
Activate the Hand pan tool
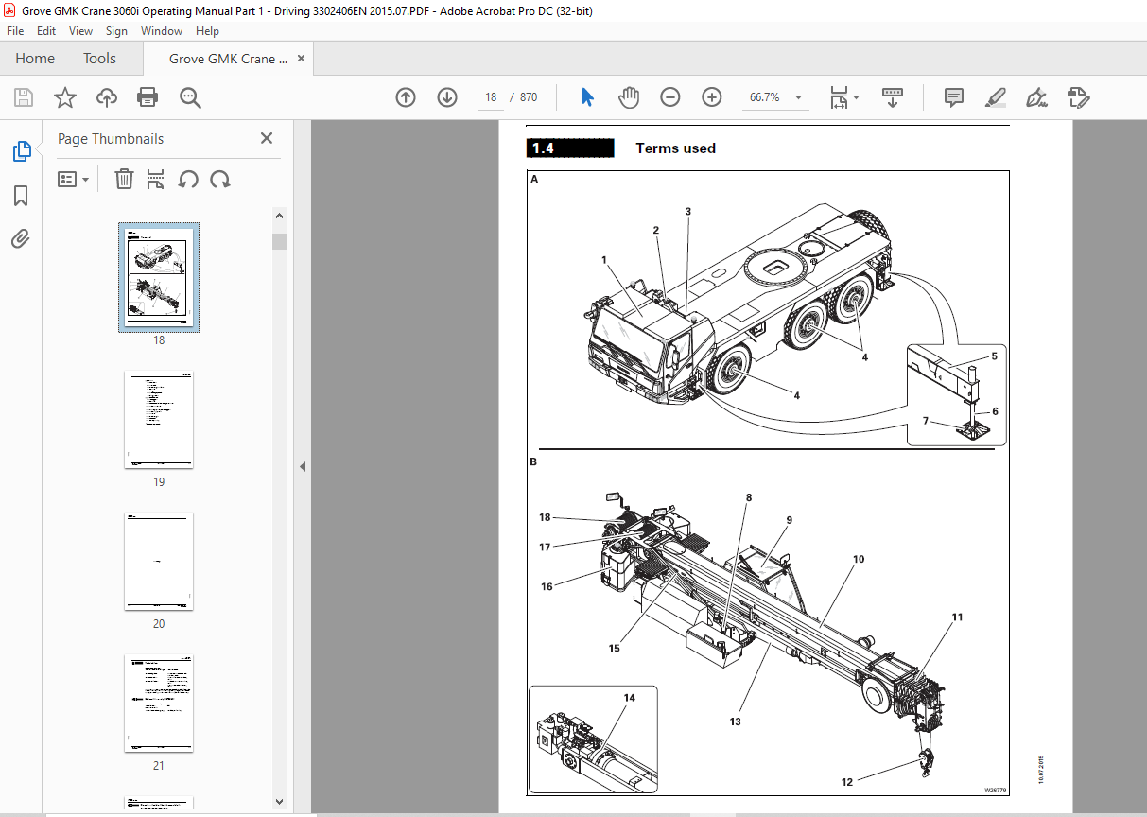pyautogui.click(x=629, y=97)
